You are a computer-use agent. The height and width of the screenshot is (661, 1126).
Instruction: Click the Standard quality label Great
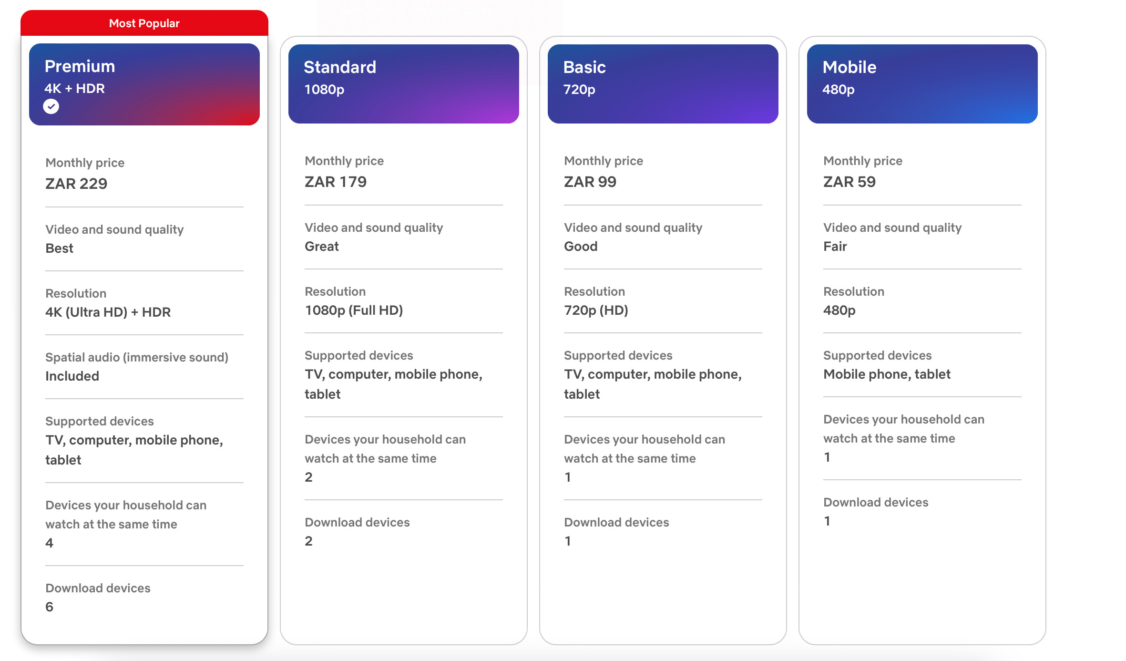click(322, 246)
